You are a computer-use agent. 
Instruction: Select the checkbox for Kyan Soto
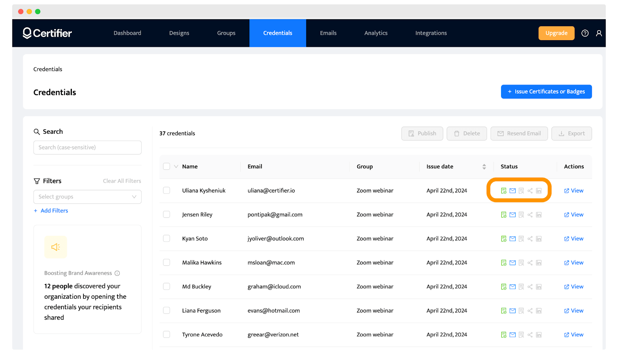tap(166, 238)
